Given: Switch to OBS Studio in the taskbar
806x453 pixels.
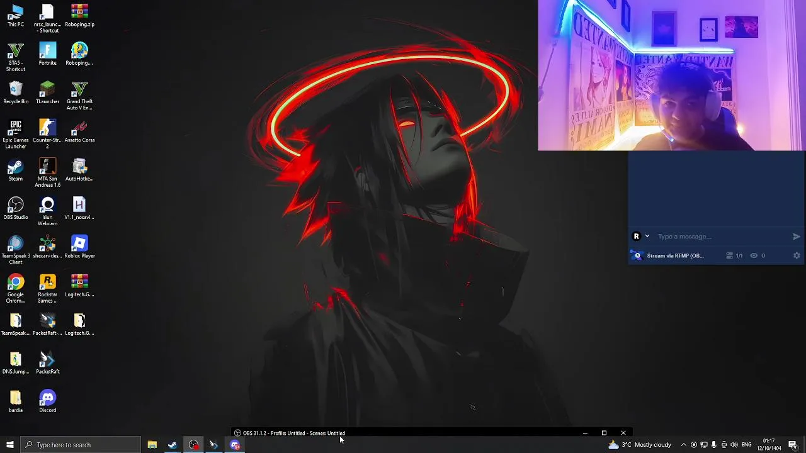Looking at the screenshot, I should pyautogui.click(x=193, y=445).
